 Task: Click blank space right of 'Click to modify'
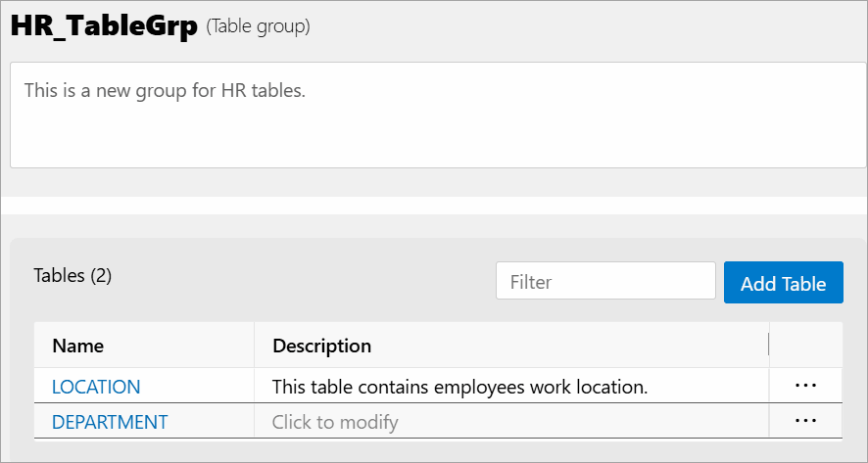[588, 422]
